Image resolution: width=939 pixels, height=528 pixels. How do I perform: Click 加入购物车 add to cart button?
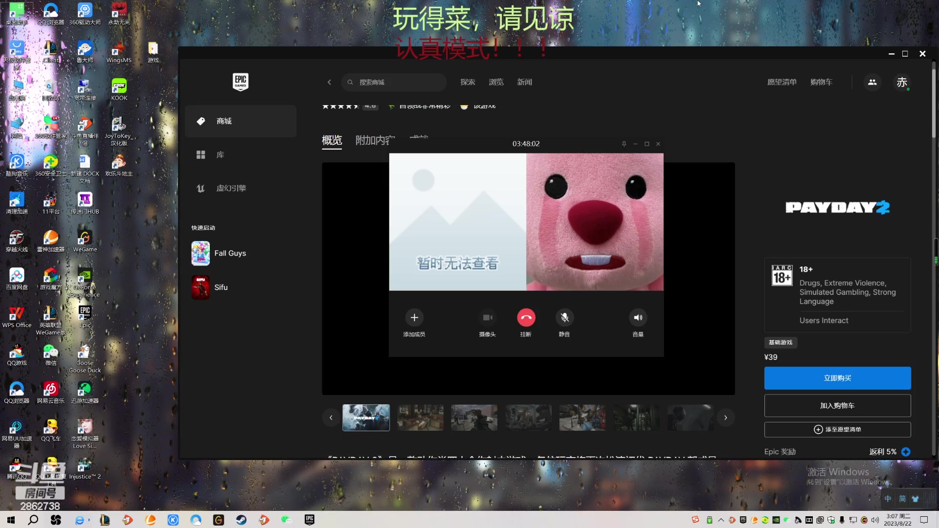(837, 406)
